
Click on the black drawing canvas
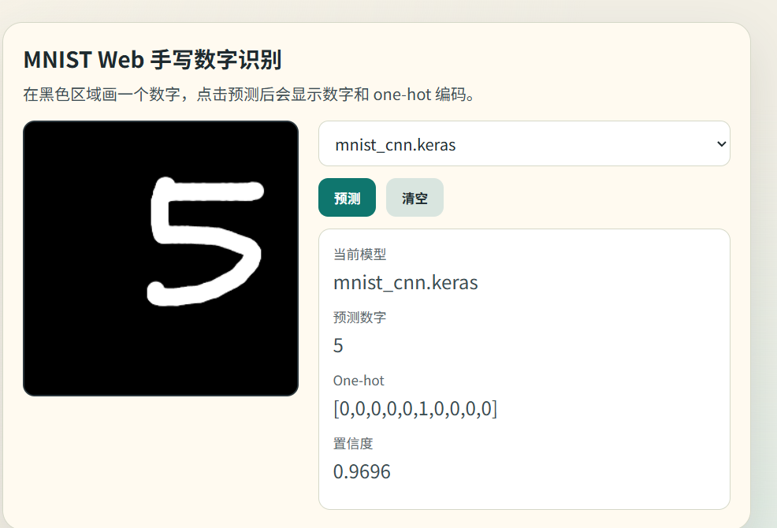pyautogui.click(x=161, y=258)
